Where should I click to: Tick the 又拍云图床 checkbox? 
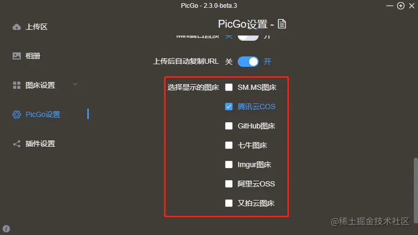pos(229,203)
